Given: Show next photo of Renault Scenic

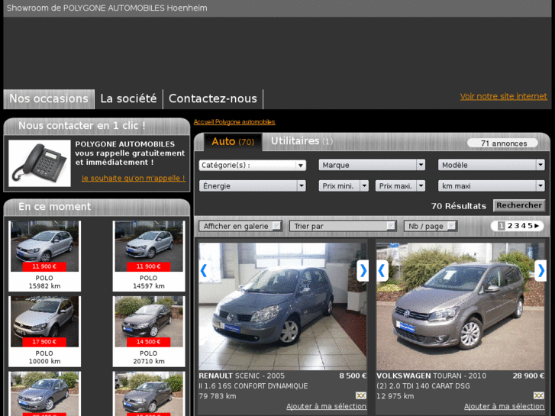Looking at the screenshot, I should 363,270.
